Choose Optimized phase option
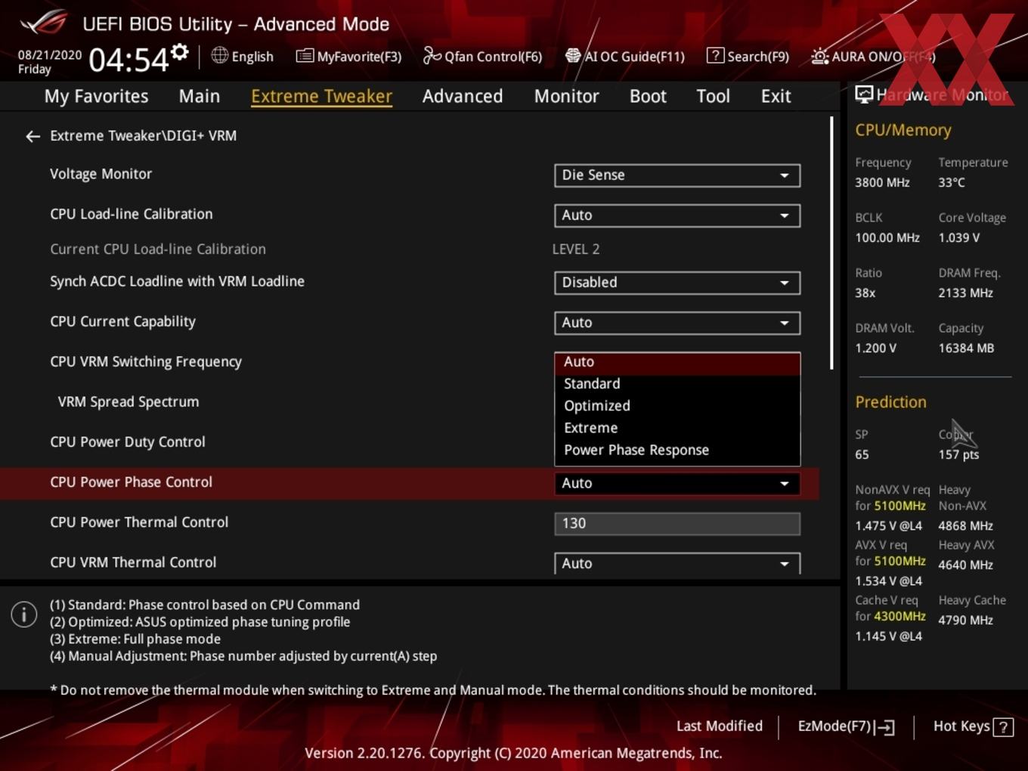 pos(677,406)
